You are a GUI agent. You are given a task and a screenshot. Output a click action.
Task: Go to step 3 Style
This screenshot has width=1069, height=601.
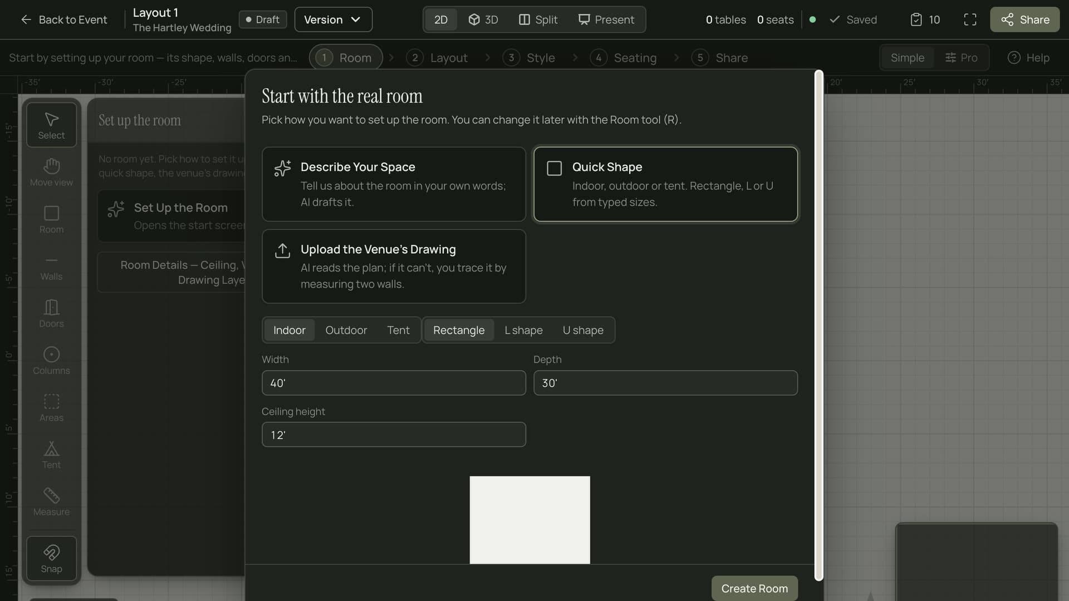(529, 57)
